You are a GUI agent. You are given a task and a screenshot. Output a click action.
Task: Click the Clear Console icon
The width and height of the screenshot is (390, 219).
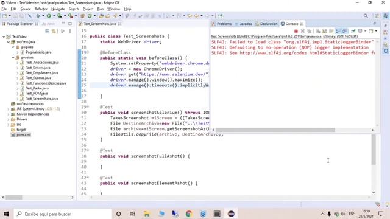click(x=318, y=31)
